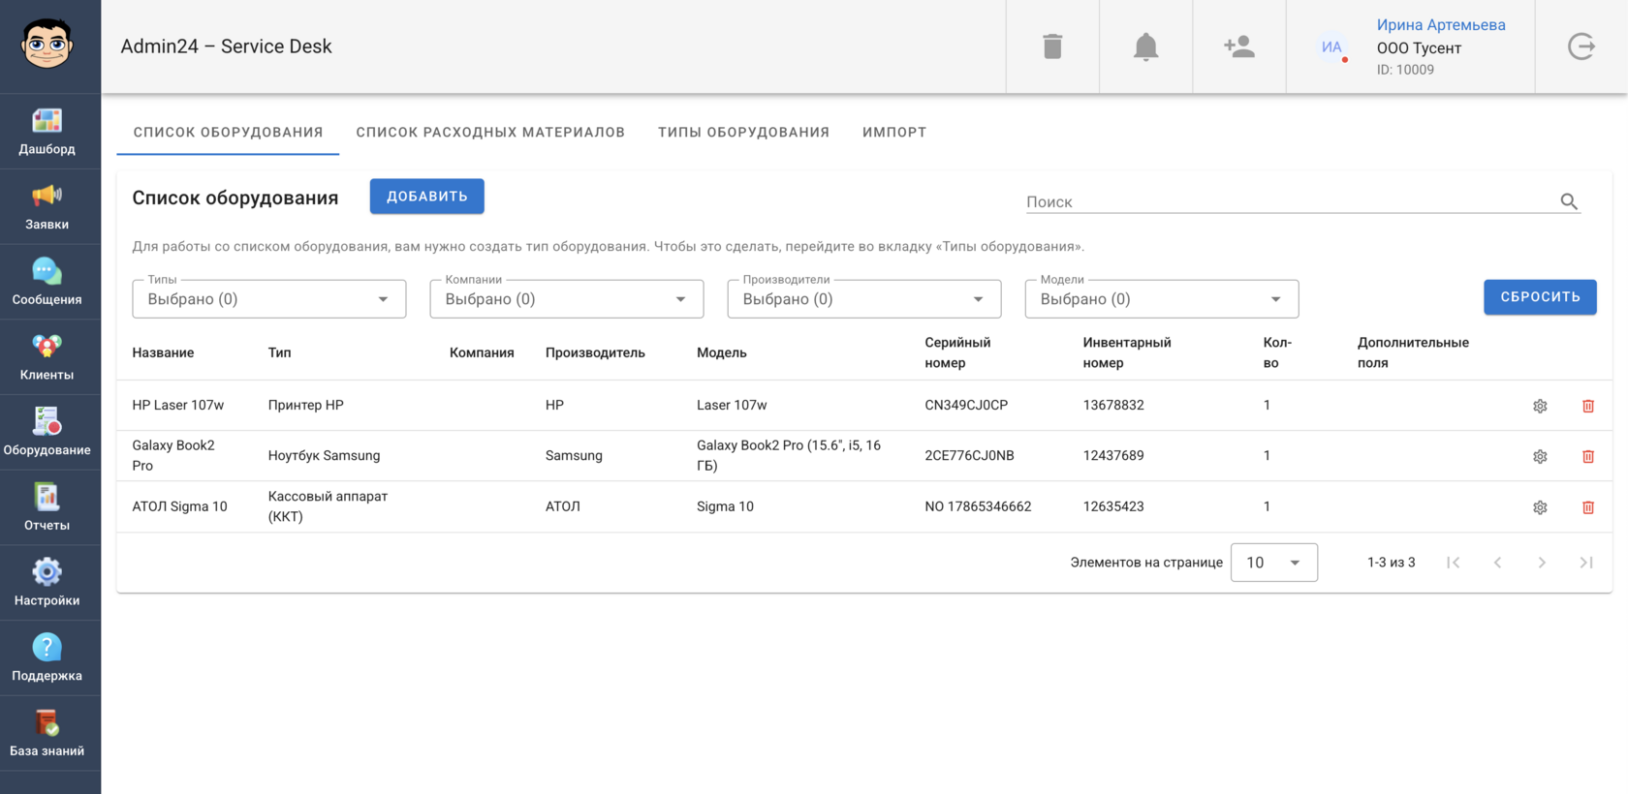Viewport: 1628px width, 794px height.
Task: Open the Клиенты section
Action: click(x=47, y=357)
